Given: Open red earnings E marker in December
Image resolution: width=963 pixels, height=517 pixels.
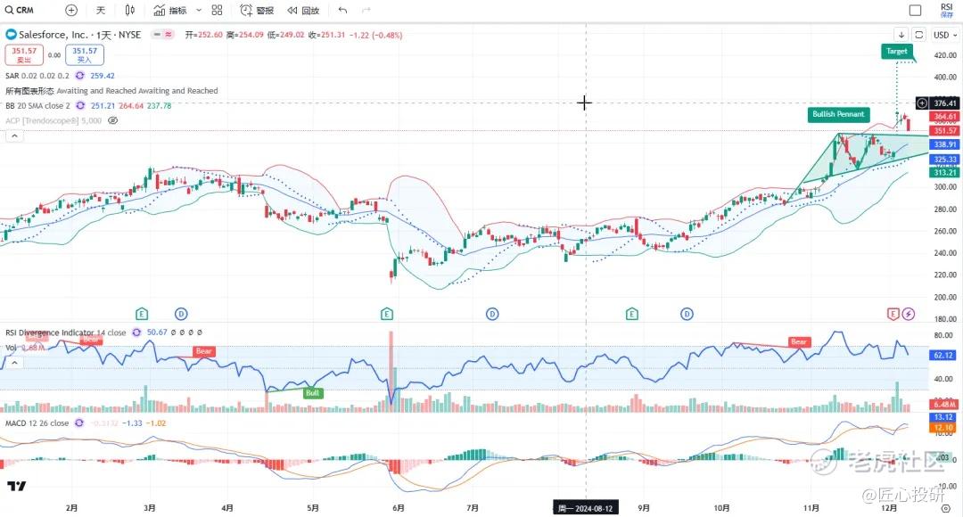Looking at the screenshot, I should (893, 315).
